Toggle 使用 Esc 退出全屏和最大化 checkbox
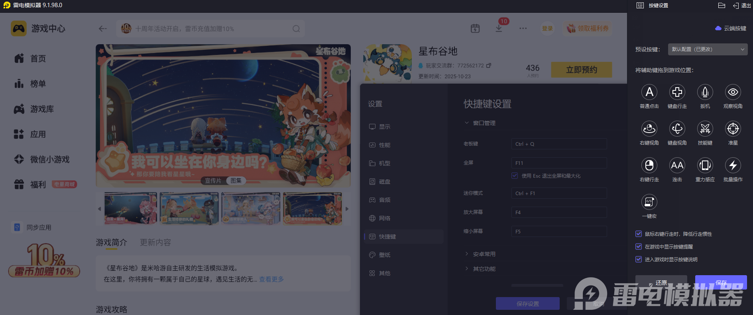This screenshot has height=315, width=753. 515,176
